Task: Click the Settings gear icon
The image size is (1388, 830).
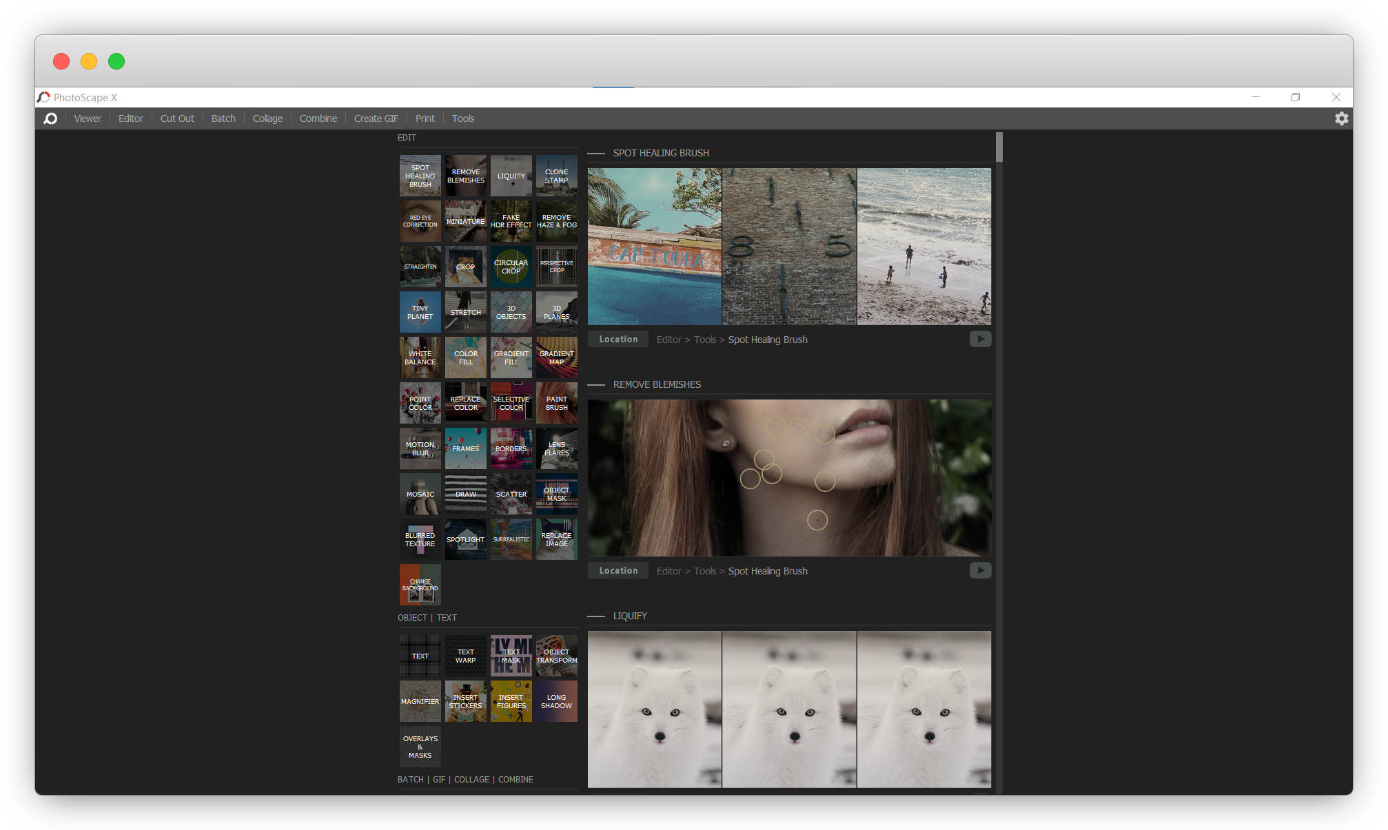Action: (1342, 118)
